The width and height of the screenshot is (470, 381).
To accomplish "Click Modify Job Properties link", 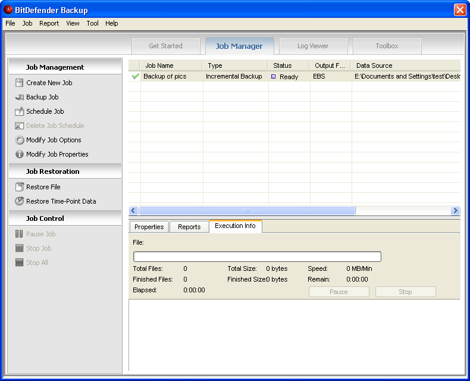I will coord(57,154).
